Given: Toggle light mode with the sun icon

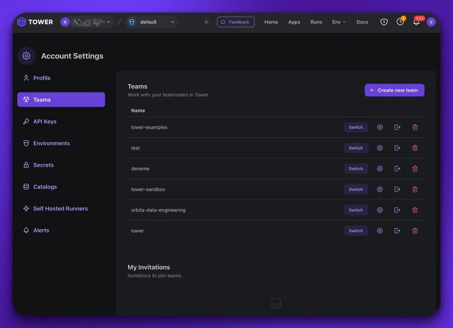Looking at the screenshot, I should pyautogui.click(x=206, y=22).
